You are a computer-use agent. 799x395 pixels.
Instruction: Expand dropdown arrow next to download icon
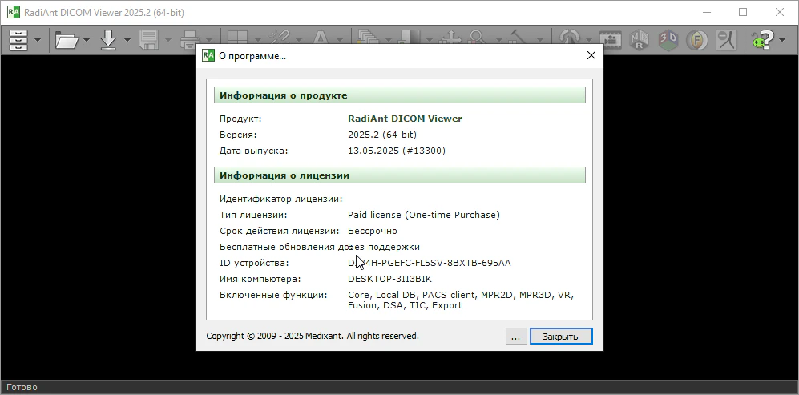pyautogui.click(x=129, y=40)
